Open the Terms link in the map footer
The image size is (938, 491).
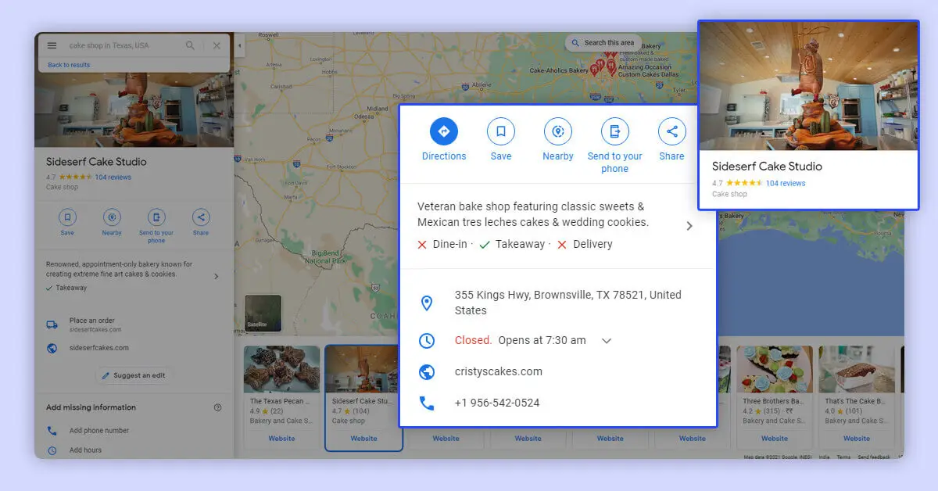click(x=844, y=457)
